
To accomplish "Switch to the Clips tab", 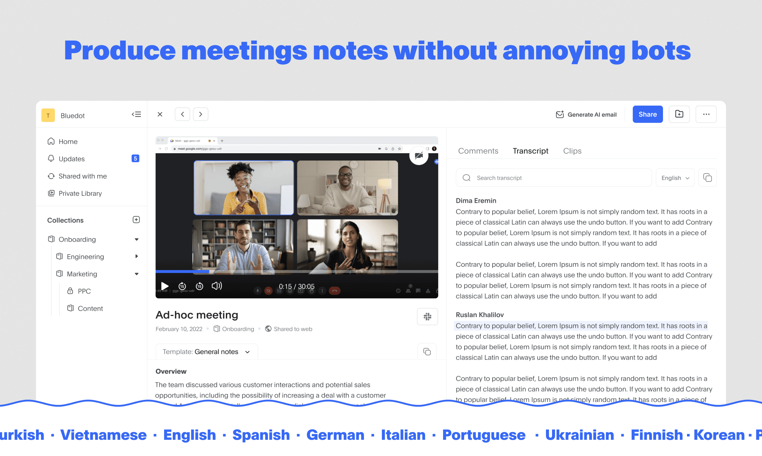I will (x=572, y=151).
